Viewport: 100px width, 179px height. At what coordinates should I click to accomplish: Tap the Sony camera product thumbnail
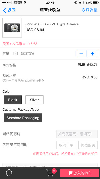point(12,28)
